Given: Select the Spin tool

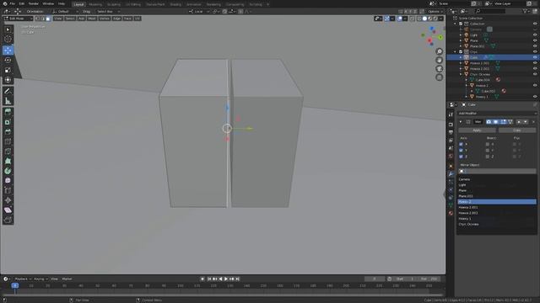Looking at the screenshot, I should 8,171.
